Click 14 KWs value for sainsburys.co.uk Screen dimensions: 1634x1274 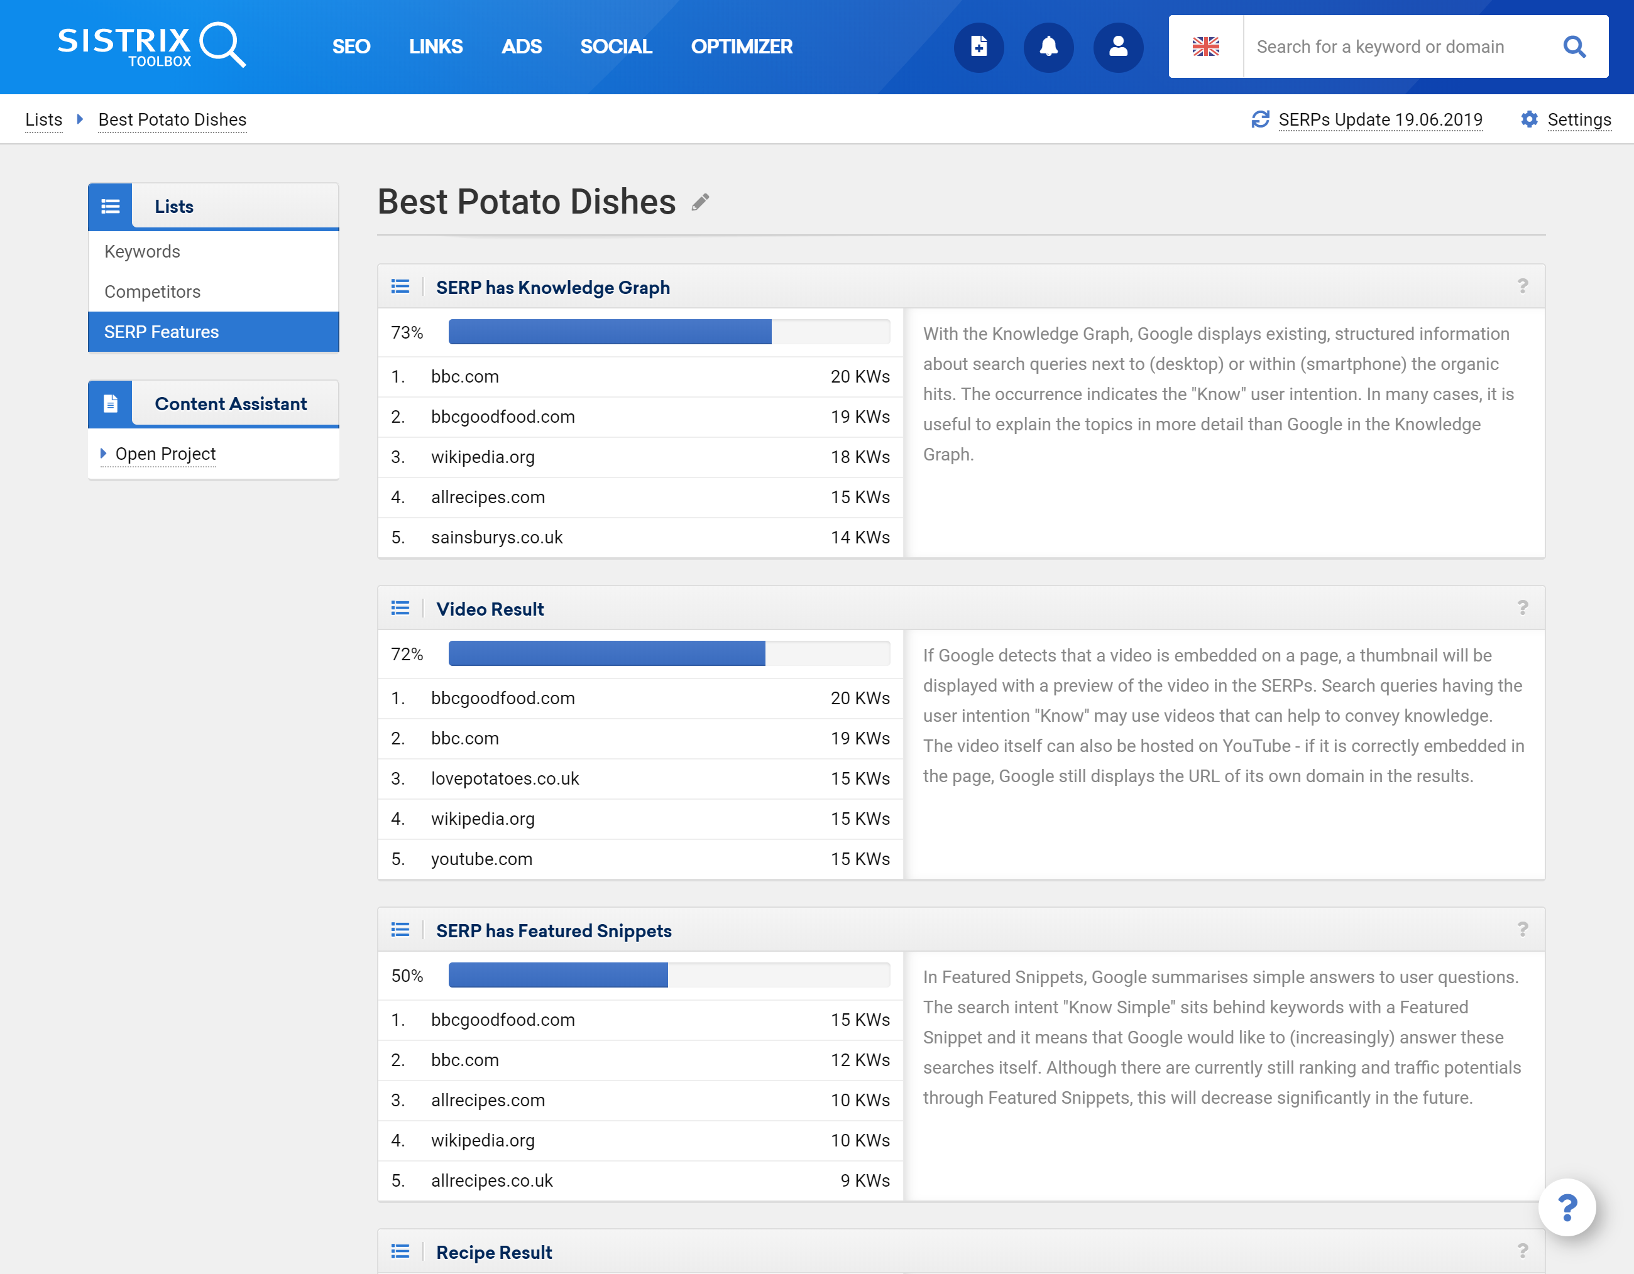pyautogui.click(x=860, y=538)
